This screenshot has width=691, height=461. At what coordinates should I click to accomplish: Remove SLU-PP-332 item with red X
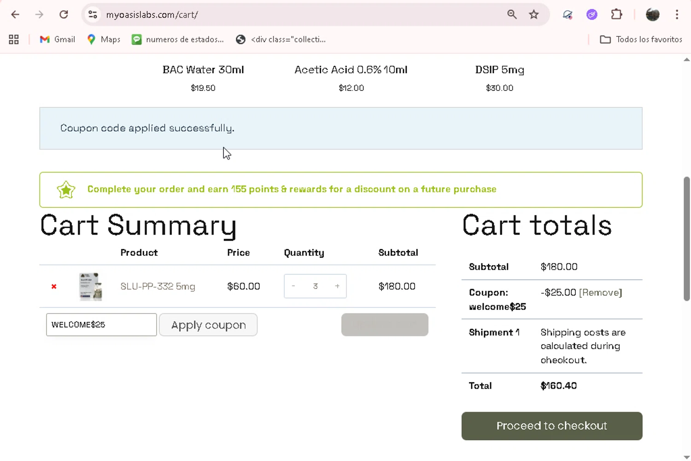click(54, 287)
